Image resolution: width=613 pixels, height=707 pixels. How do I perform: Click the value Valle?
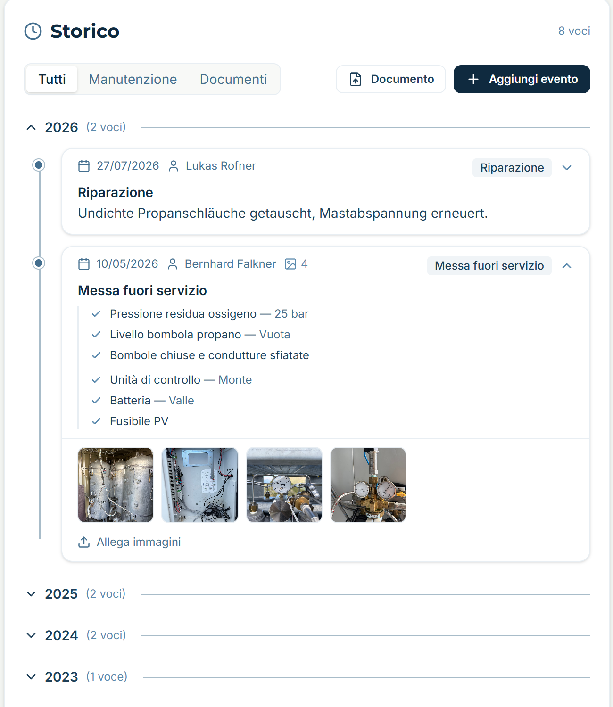tap(182, 401)
